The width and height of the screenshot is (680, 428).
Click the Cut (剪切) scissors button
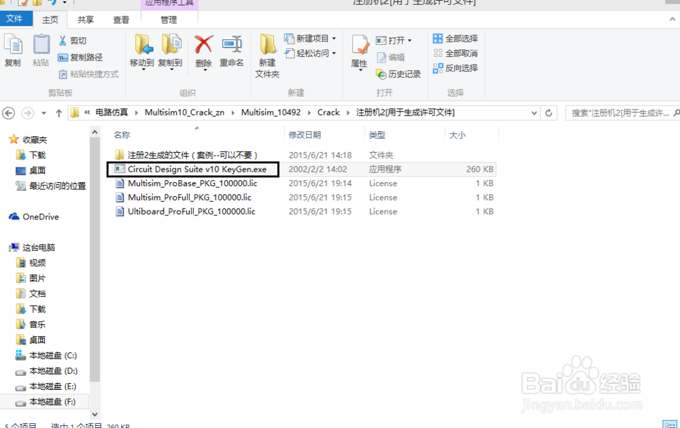(73, 41)
